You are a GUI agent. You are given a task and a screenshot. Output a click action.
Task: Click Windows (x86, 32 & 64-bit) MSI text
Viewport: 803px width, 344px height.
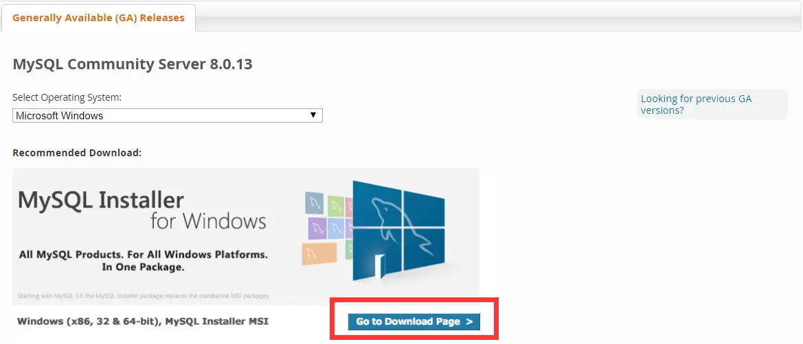(143, 321)
